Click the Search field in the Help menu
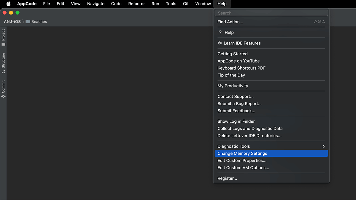356x200 pixels. click(271, 13)
